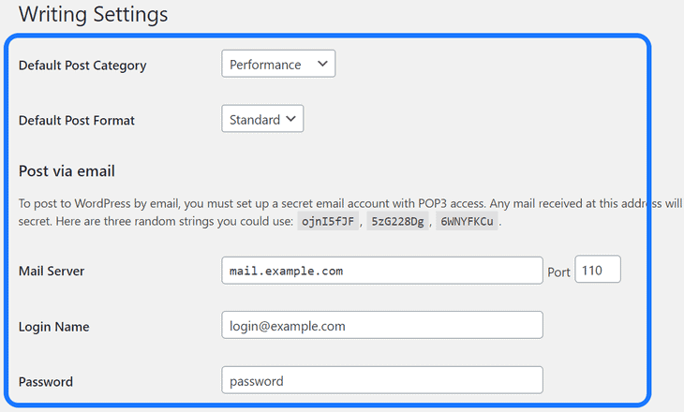Screen dimensions: 684x412
Task: Click the Writing Settings page heading
Action: (94, 15)
